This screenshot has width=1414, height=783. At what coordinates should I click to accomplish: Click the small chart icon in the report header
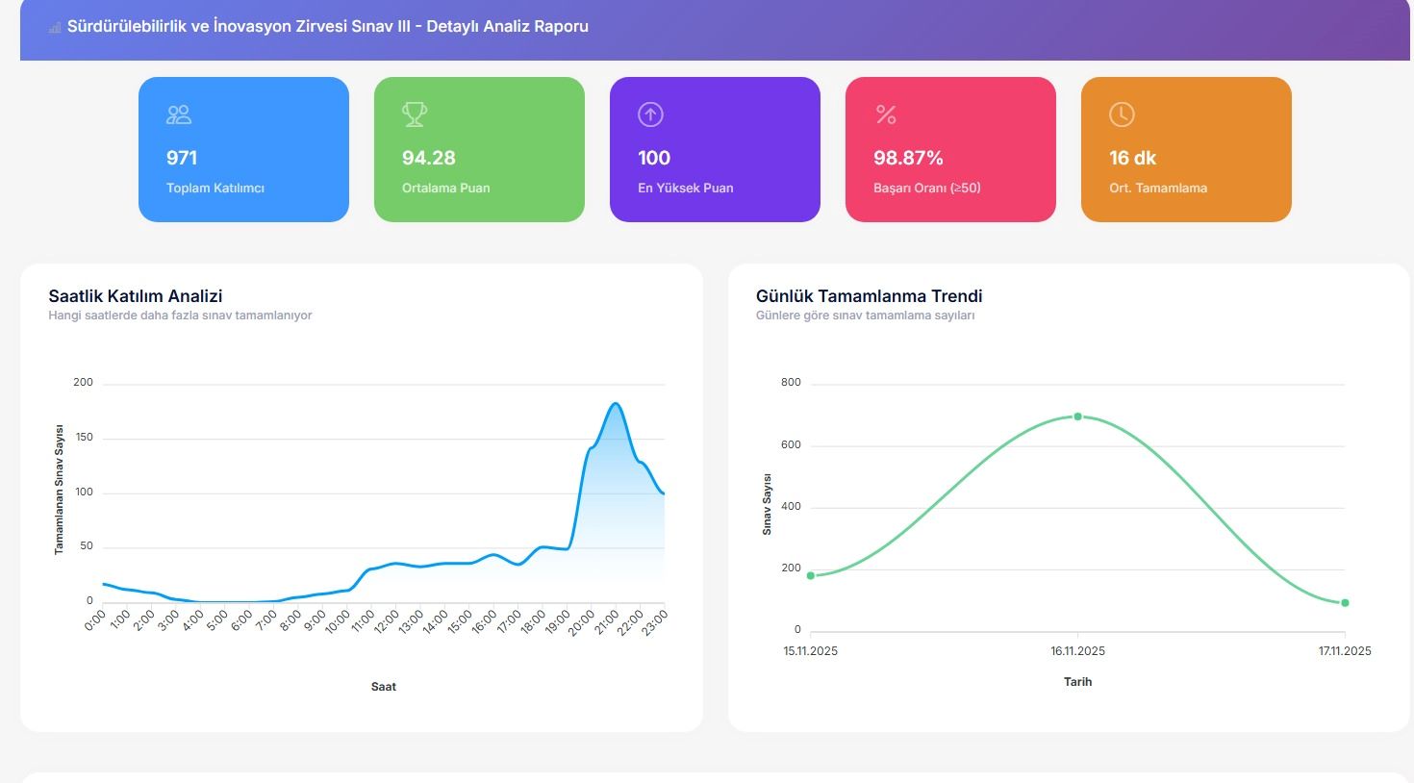55,28
